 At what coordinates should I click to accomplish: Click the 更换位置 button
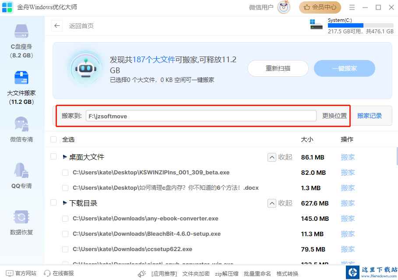[334, 116]
